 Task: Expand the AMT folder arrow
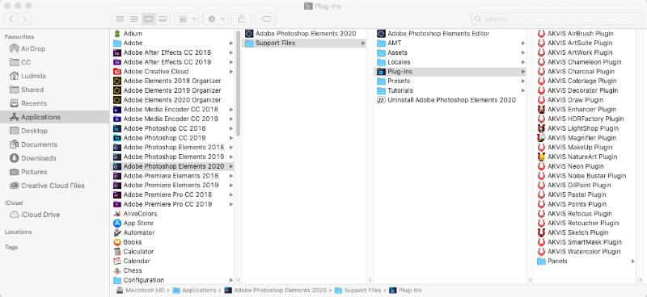(x=522, y=43)
